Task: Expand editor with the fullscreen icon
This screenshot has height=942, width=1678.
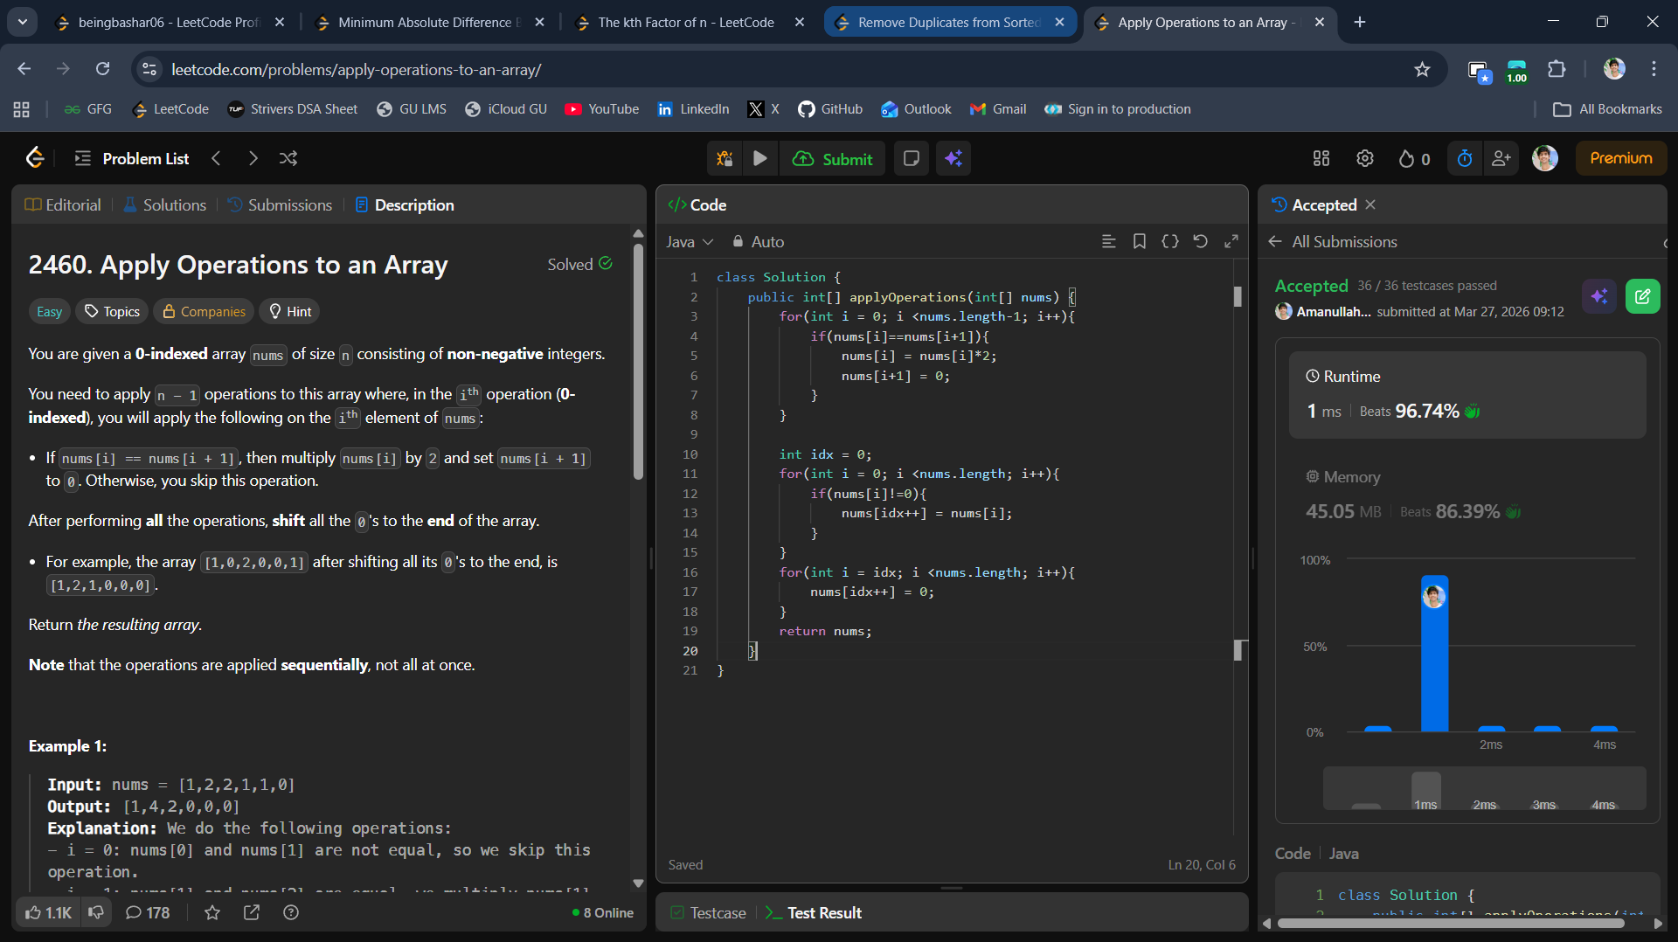Action: (x=1231, y=241)
